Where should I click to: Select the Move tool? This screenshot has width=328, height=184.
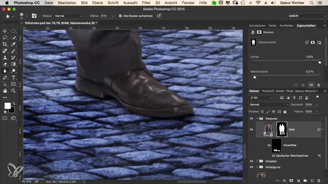click(x=5, y=31)
